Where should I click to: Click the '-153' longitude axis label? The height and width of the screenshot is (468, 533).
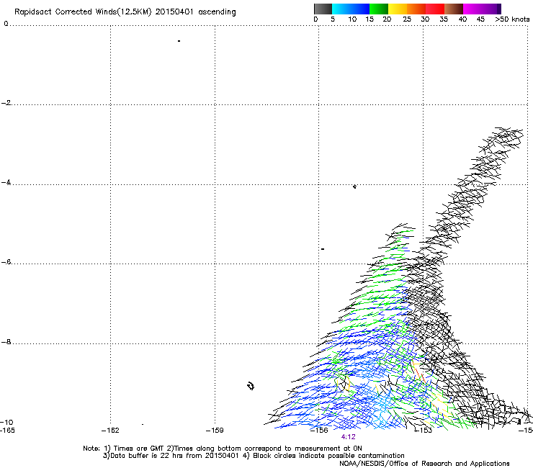point(424,431)
